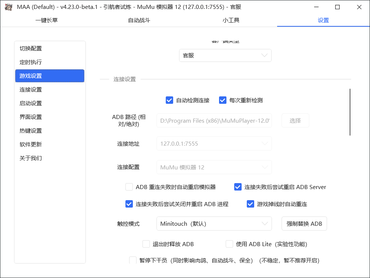Screen dimensions: 370x278
Task: Enable 使用 ADB Lite experimental feature
Action: coord(229,244)
